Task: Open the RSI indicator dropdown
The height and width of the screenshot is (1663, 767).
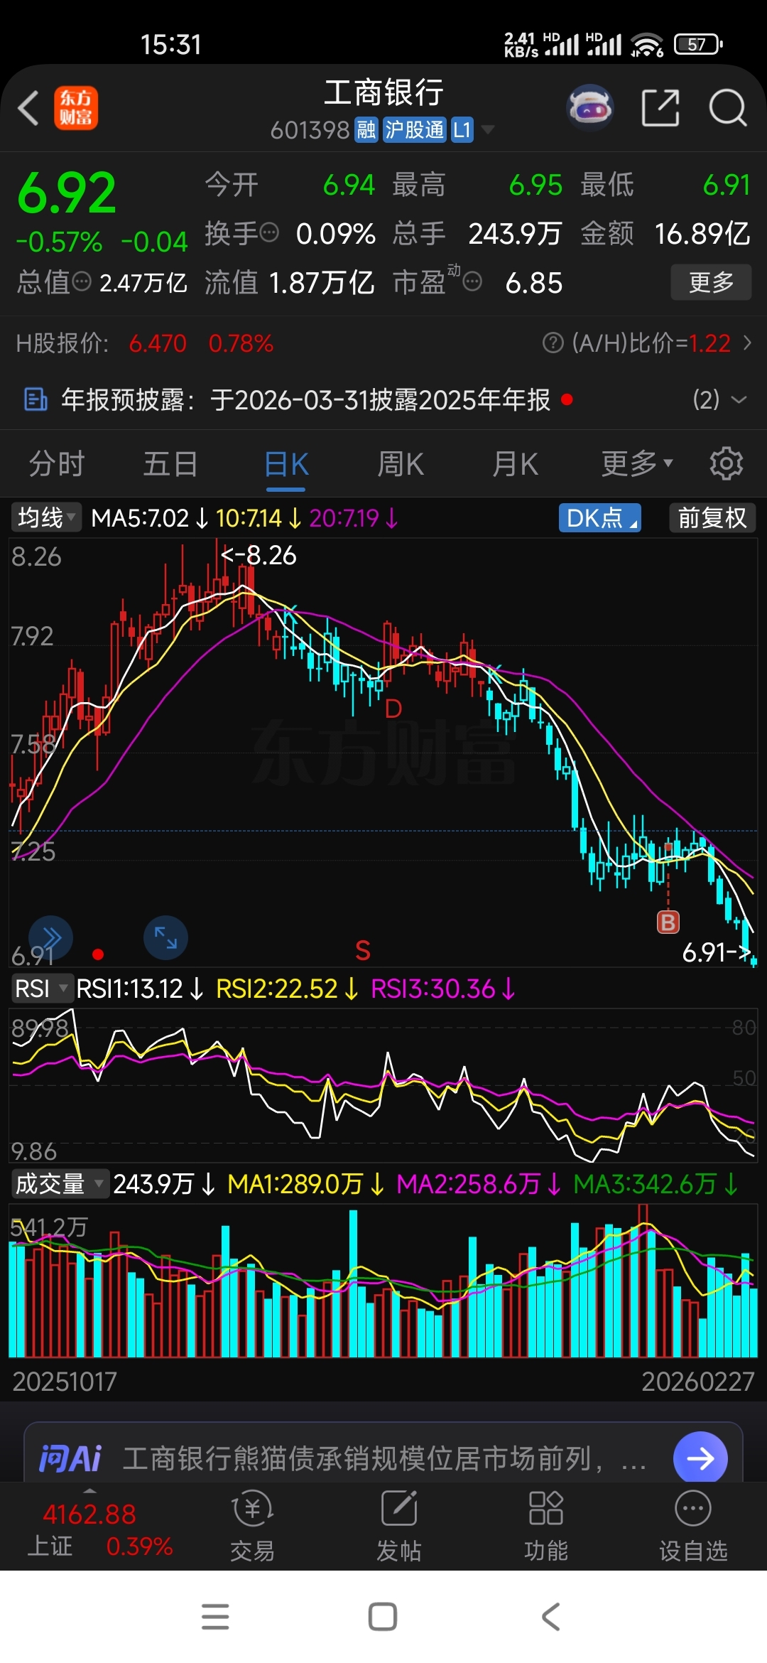Action: [x=43, y=989]
